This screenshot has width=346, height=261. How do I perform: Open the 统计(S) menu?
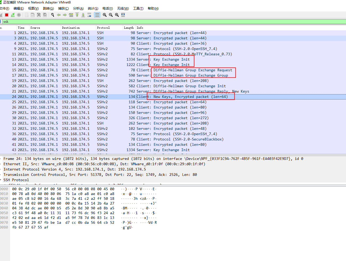93,9
